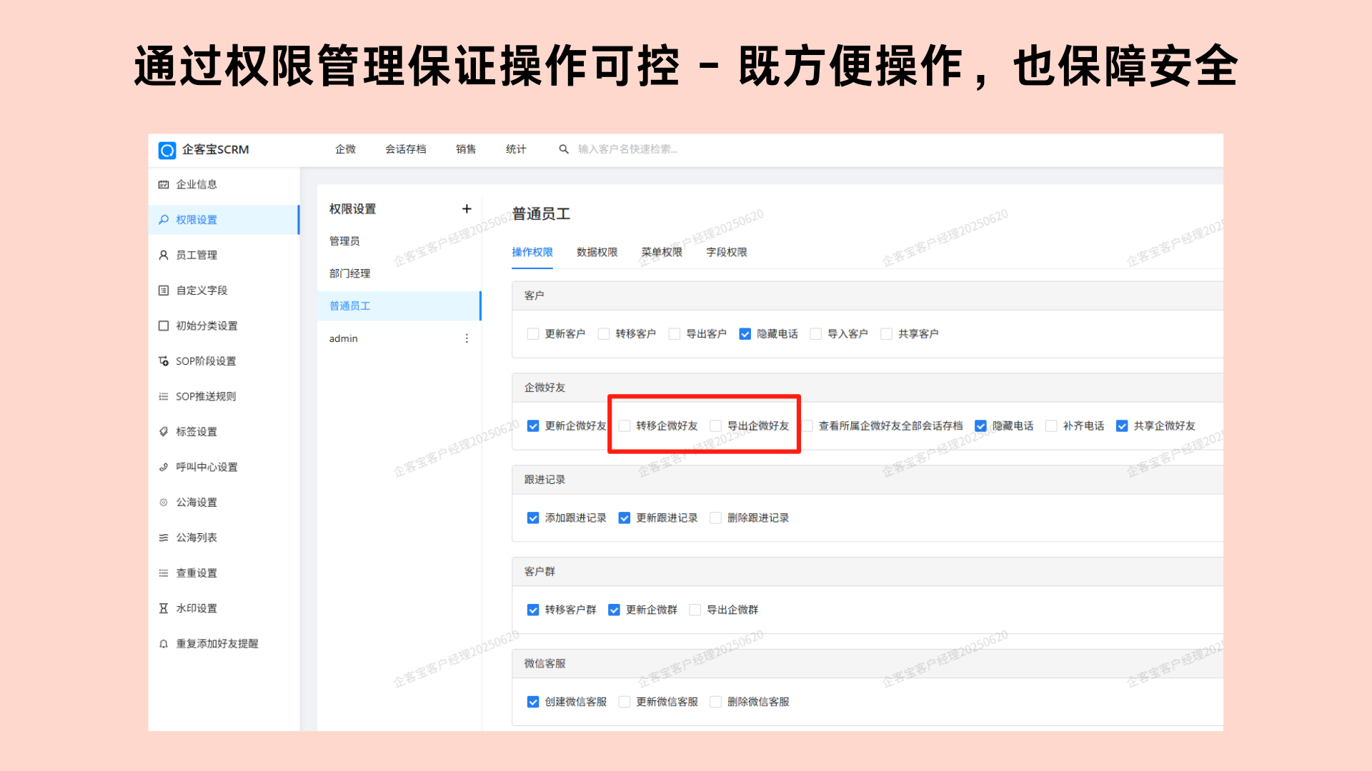Click the 重复添加好友提醒 bell icon
Viewport: 1372px width, 771px height.
click(x=164, y=644)
